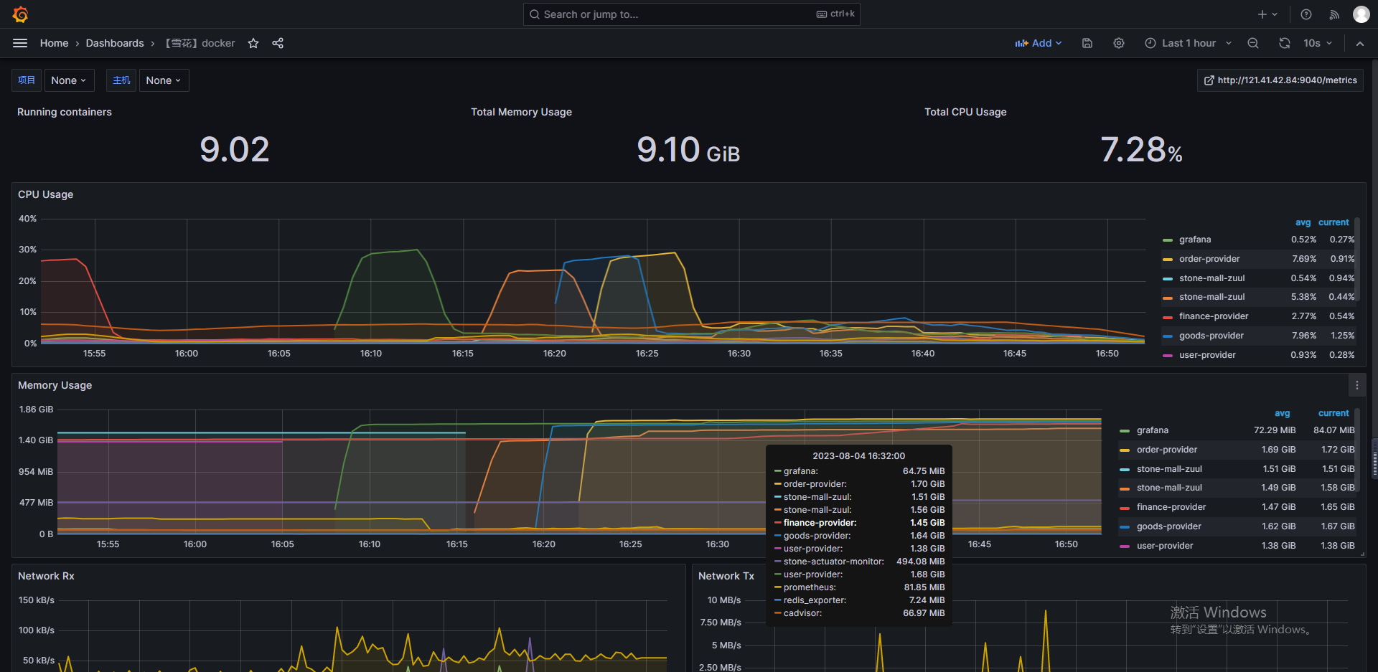
Task: Open your profile avatar
Action: pyautogui.click(x=1361, y=14)
